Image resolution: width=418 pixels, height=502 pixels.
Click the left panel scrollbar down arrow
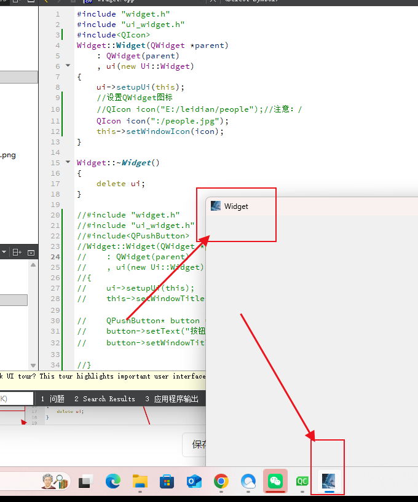(x=33, y=366)
